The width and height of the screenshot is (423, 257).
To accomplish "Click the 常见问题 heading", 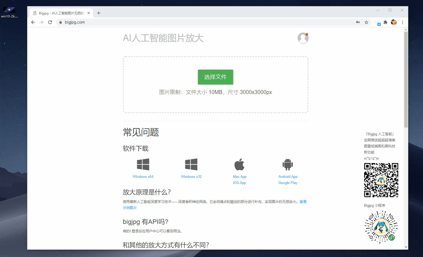I will coord(141,132).
